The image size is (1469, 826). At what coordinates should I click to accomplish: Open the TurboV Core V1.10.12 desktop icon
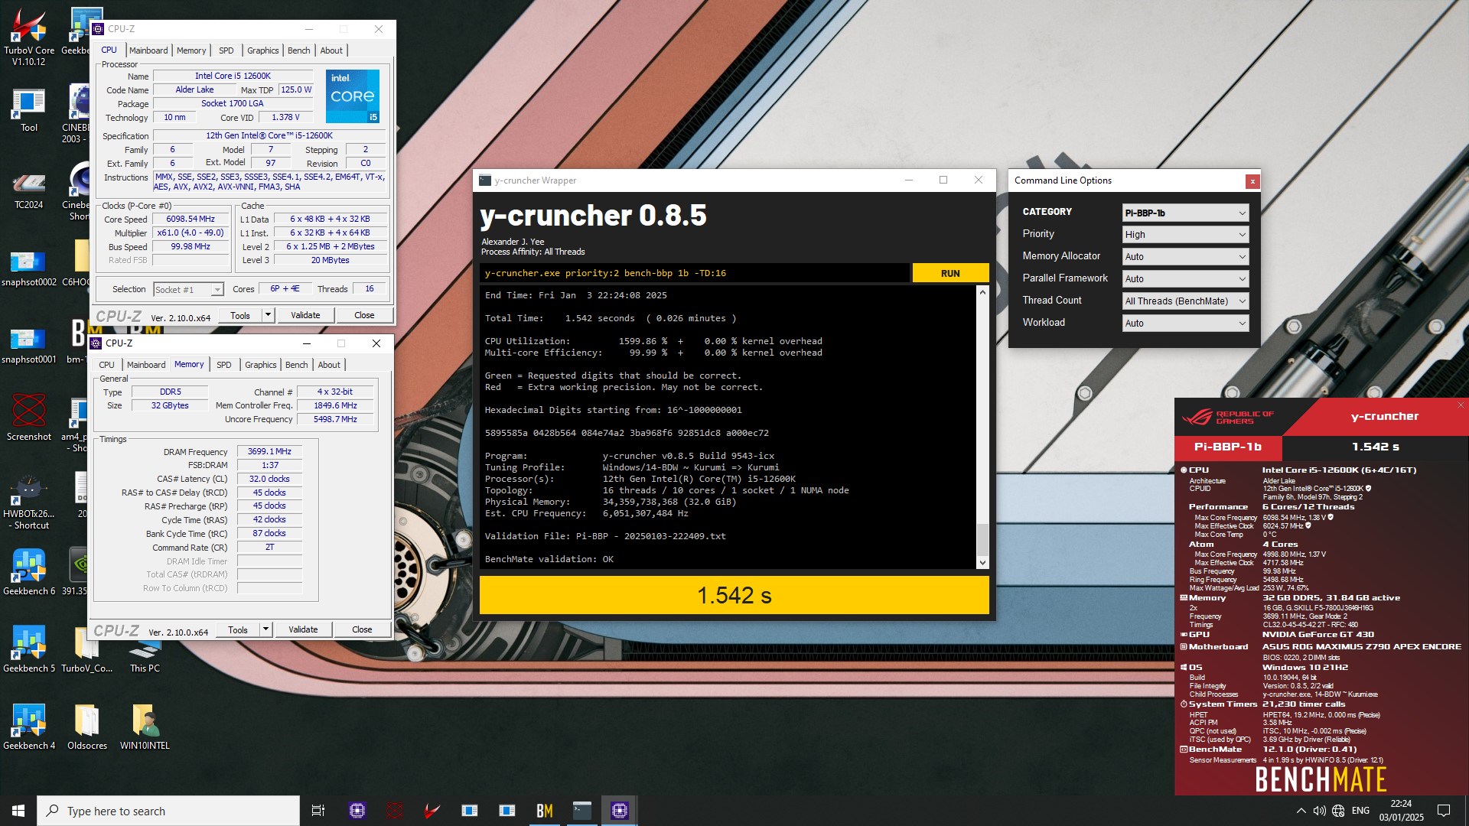[x=29, y=35]
